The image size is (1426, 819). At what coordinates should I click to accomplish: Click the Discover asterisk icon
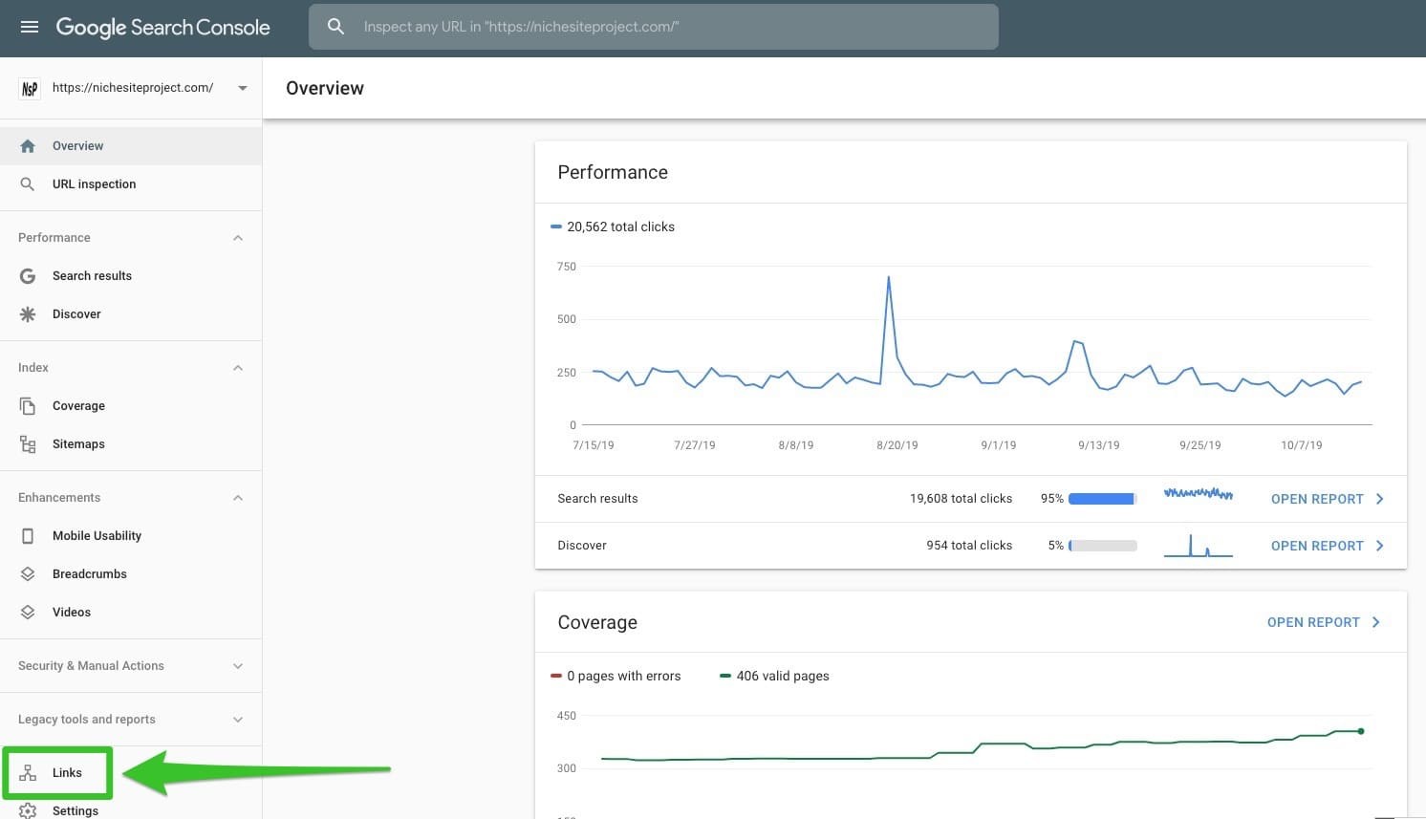(28, 314)
